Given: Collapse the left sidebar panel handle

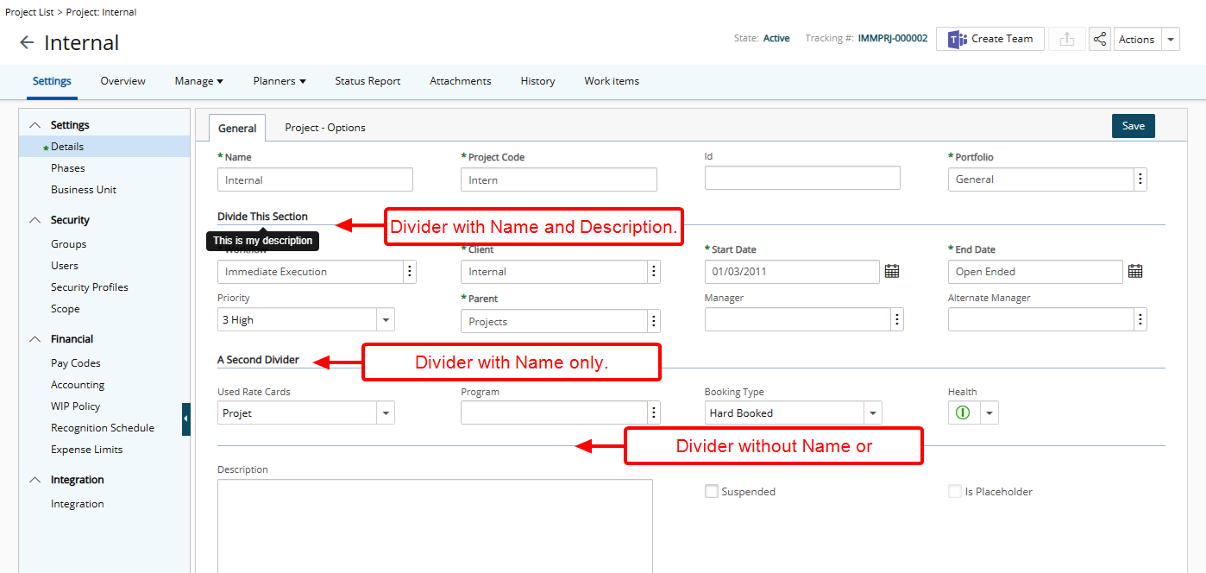Looking at the screenshot, I should pos(185,419).
